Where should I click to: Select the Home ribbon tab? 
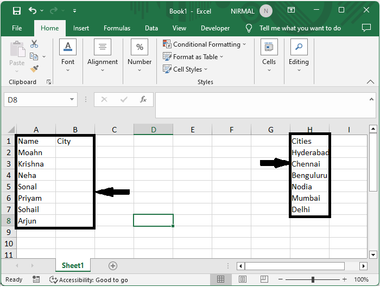[x=50, y=28]
